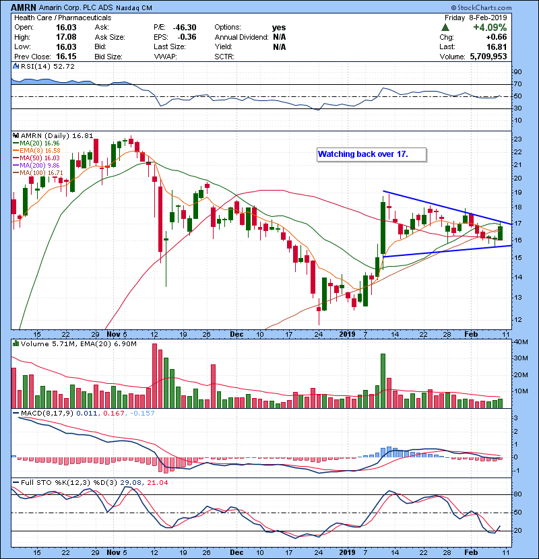Click the 'Volume 5.71M, EMA(20) 6.90M' label

[x=78, y=343]
